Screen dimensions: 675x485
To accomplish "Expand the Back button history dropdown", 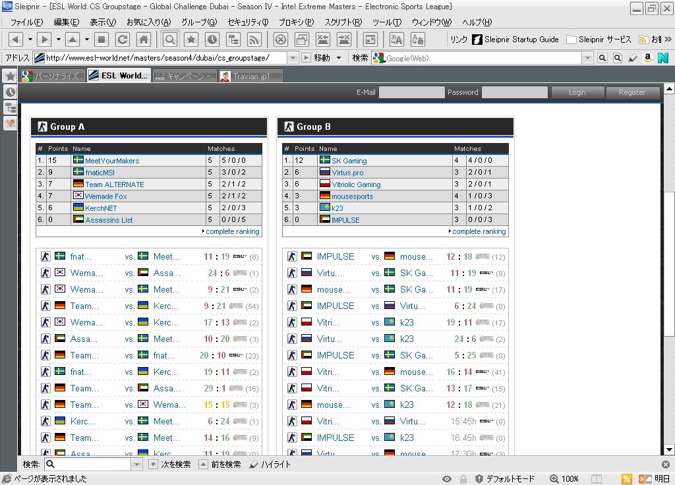I will pyautogui.click(x=30, y=40).
